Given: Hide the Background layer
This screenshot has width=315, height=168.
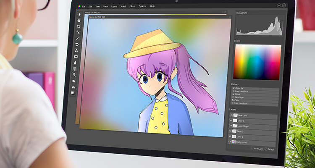Looking at the screenshot, I should pos(230,142).
